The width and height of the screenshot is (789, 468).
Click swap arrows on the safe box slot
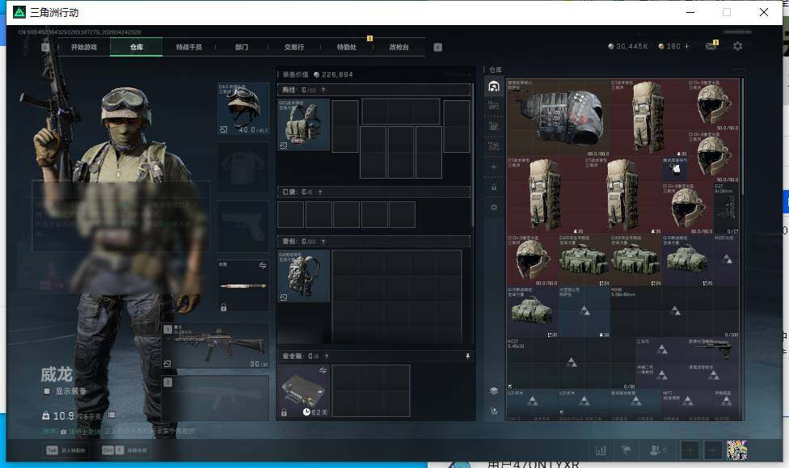pyautogui.click(x=323, y=370)
